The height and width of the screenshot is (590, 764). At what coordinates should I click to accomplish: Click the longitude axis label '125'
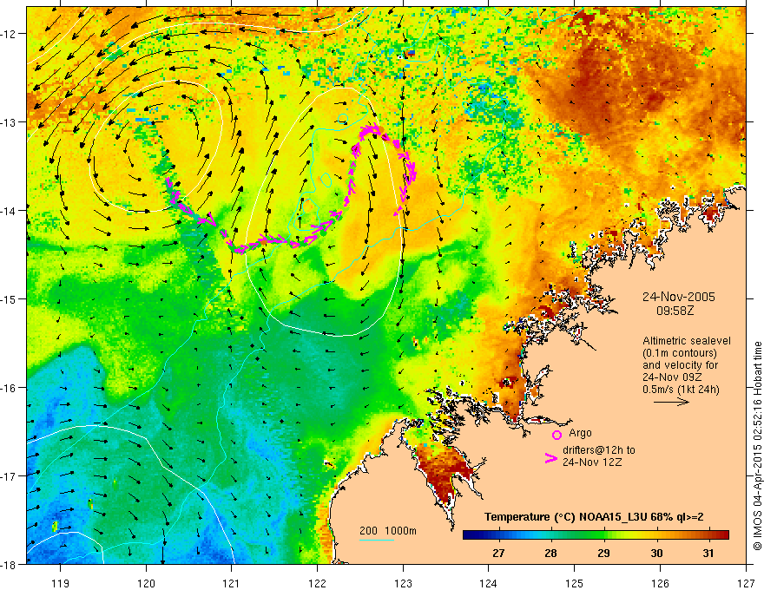pos(575,583)
